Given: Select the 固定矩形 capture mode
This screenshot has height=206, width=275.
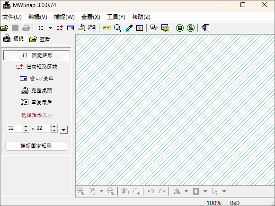Looking at the screenshot, I should tap(36, 55).
